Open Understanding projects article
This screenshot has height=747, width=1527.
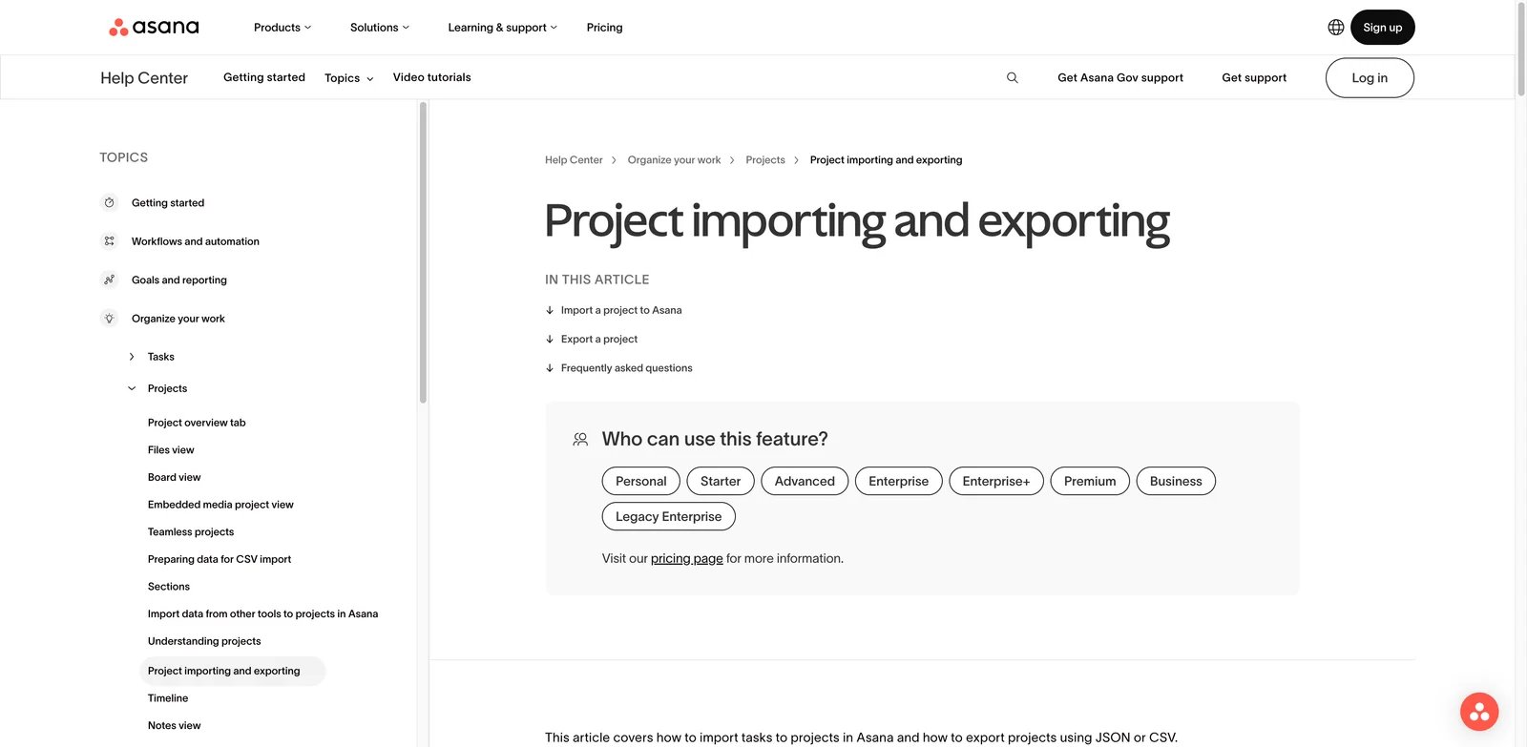pos(204,641)
